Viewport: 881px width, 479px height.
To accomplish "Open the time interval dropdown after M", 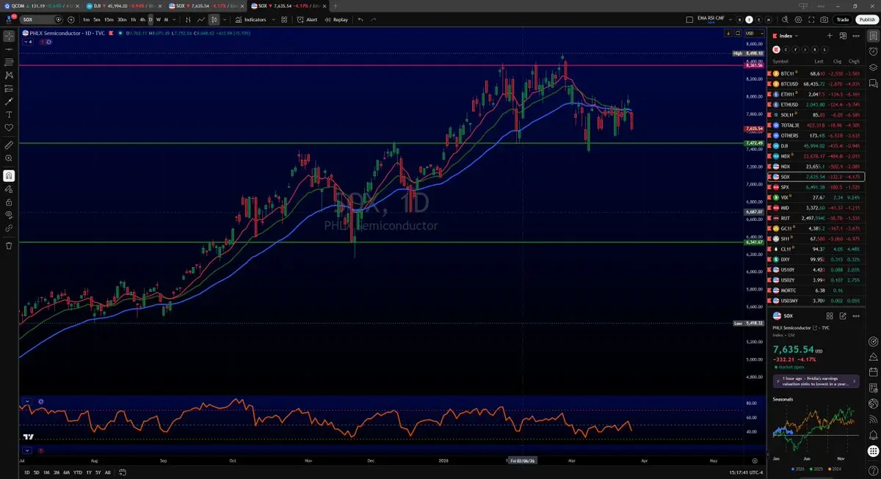I will coord(175,20).
